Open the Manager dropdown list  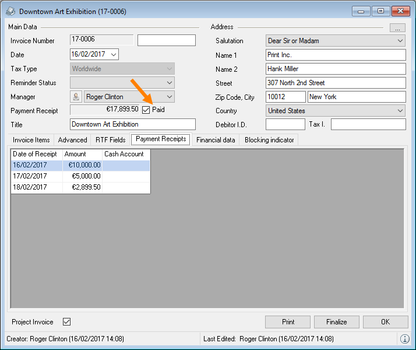pyautogui.click(x=169, y=97)
